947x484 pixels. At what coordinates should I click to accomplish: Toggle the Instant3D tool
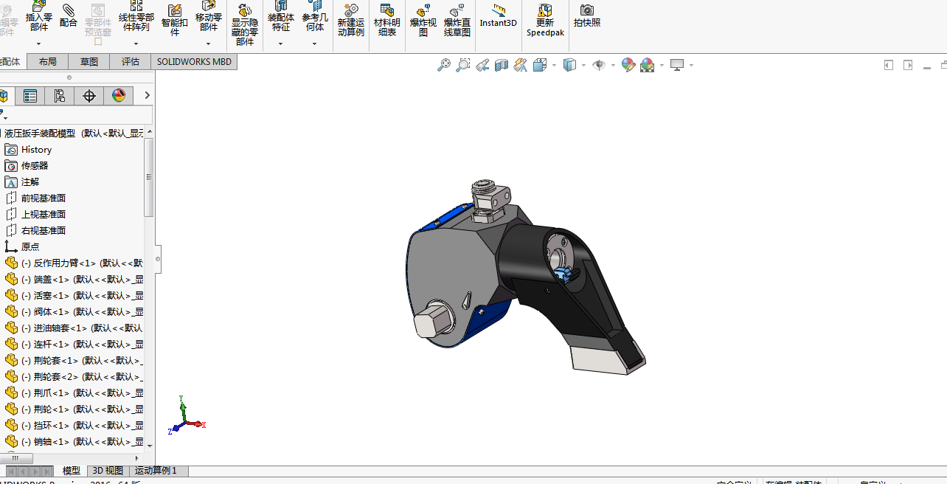499,15
